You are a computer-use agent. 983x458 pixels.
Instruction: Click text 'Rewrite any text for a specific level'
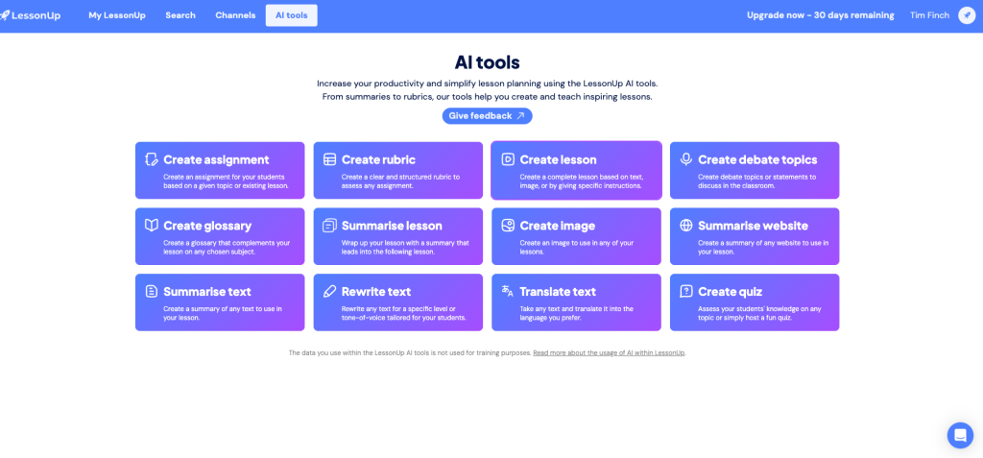pos(398,308)
